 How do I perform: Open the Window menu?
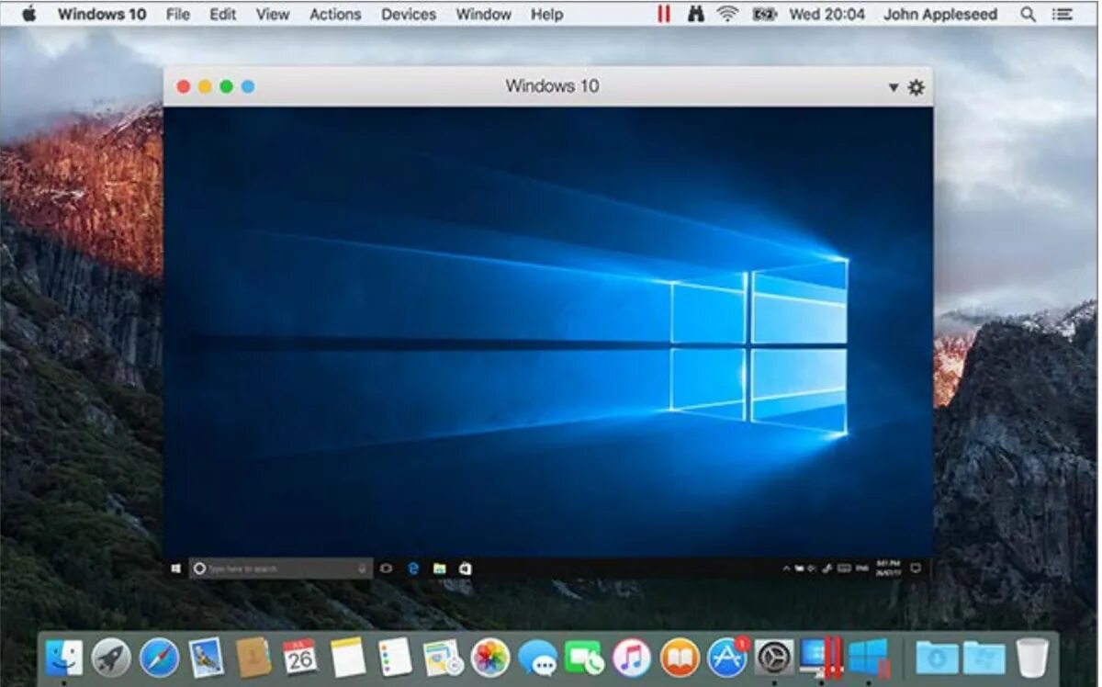click(484, 14)
